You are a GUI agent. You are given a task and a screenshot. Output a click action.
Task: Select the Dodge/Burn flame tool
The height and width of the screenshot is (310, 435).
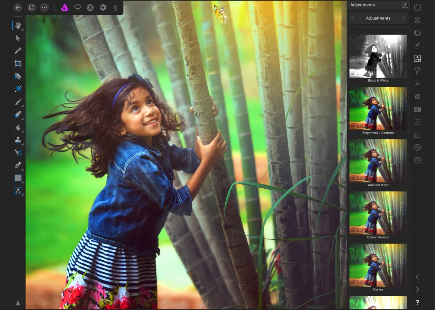click(x=18, y=127)
